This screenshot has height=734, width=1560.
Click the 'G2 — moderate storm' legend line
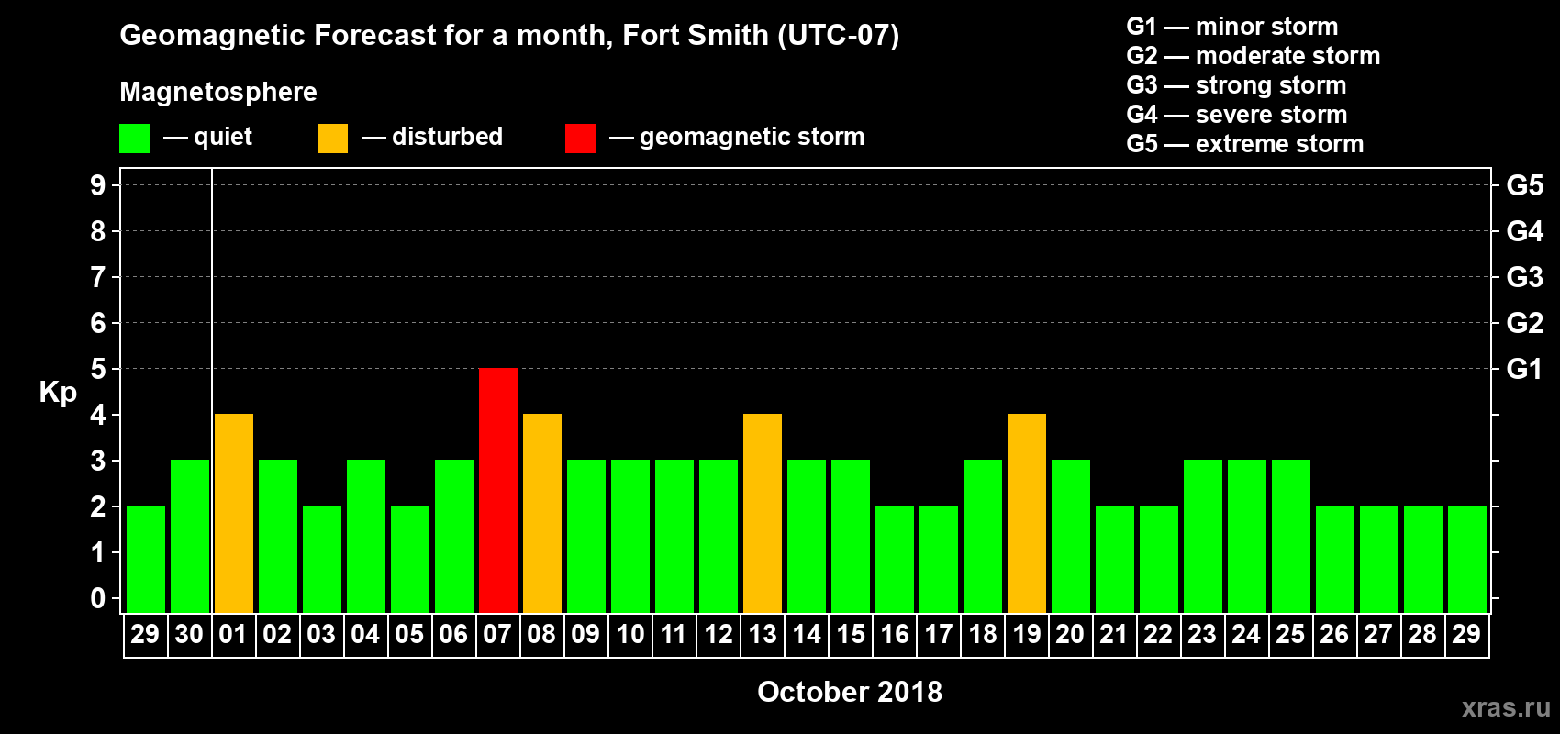1254,56
